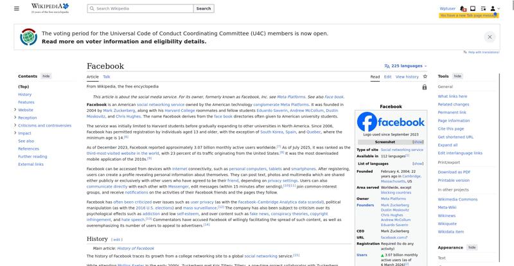
Task: Expand Criticisms and controversies in contents
Action: 15,125
